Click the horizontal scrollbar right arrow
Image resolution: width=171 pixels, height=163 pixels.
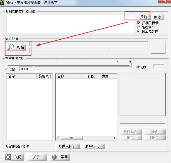click(x=115, y=138)
